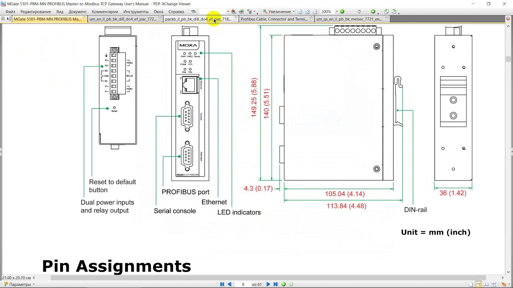
Task: Focus the toolbar search text field
Action: (213, 12)
